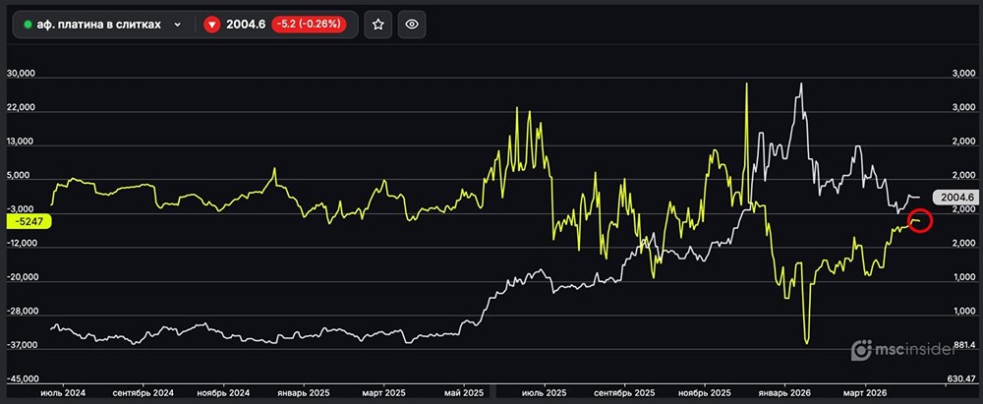The height and width of the screenshot is (404, 983).
Task: Click the 'ноябрь 2025' date on the time axis
Action: tap(705, 392)
